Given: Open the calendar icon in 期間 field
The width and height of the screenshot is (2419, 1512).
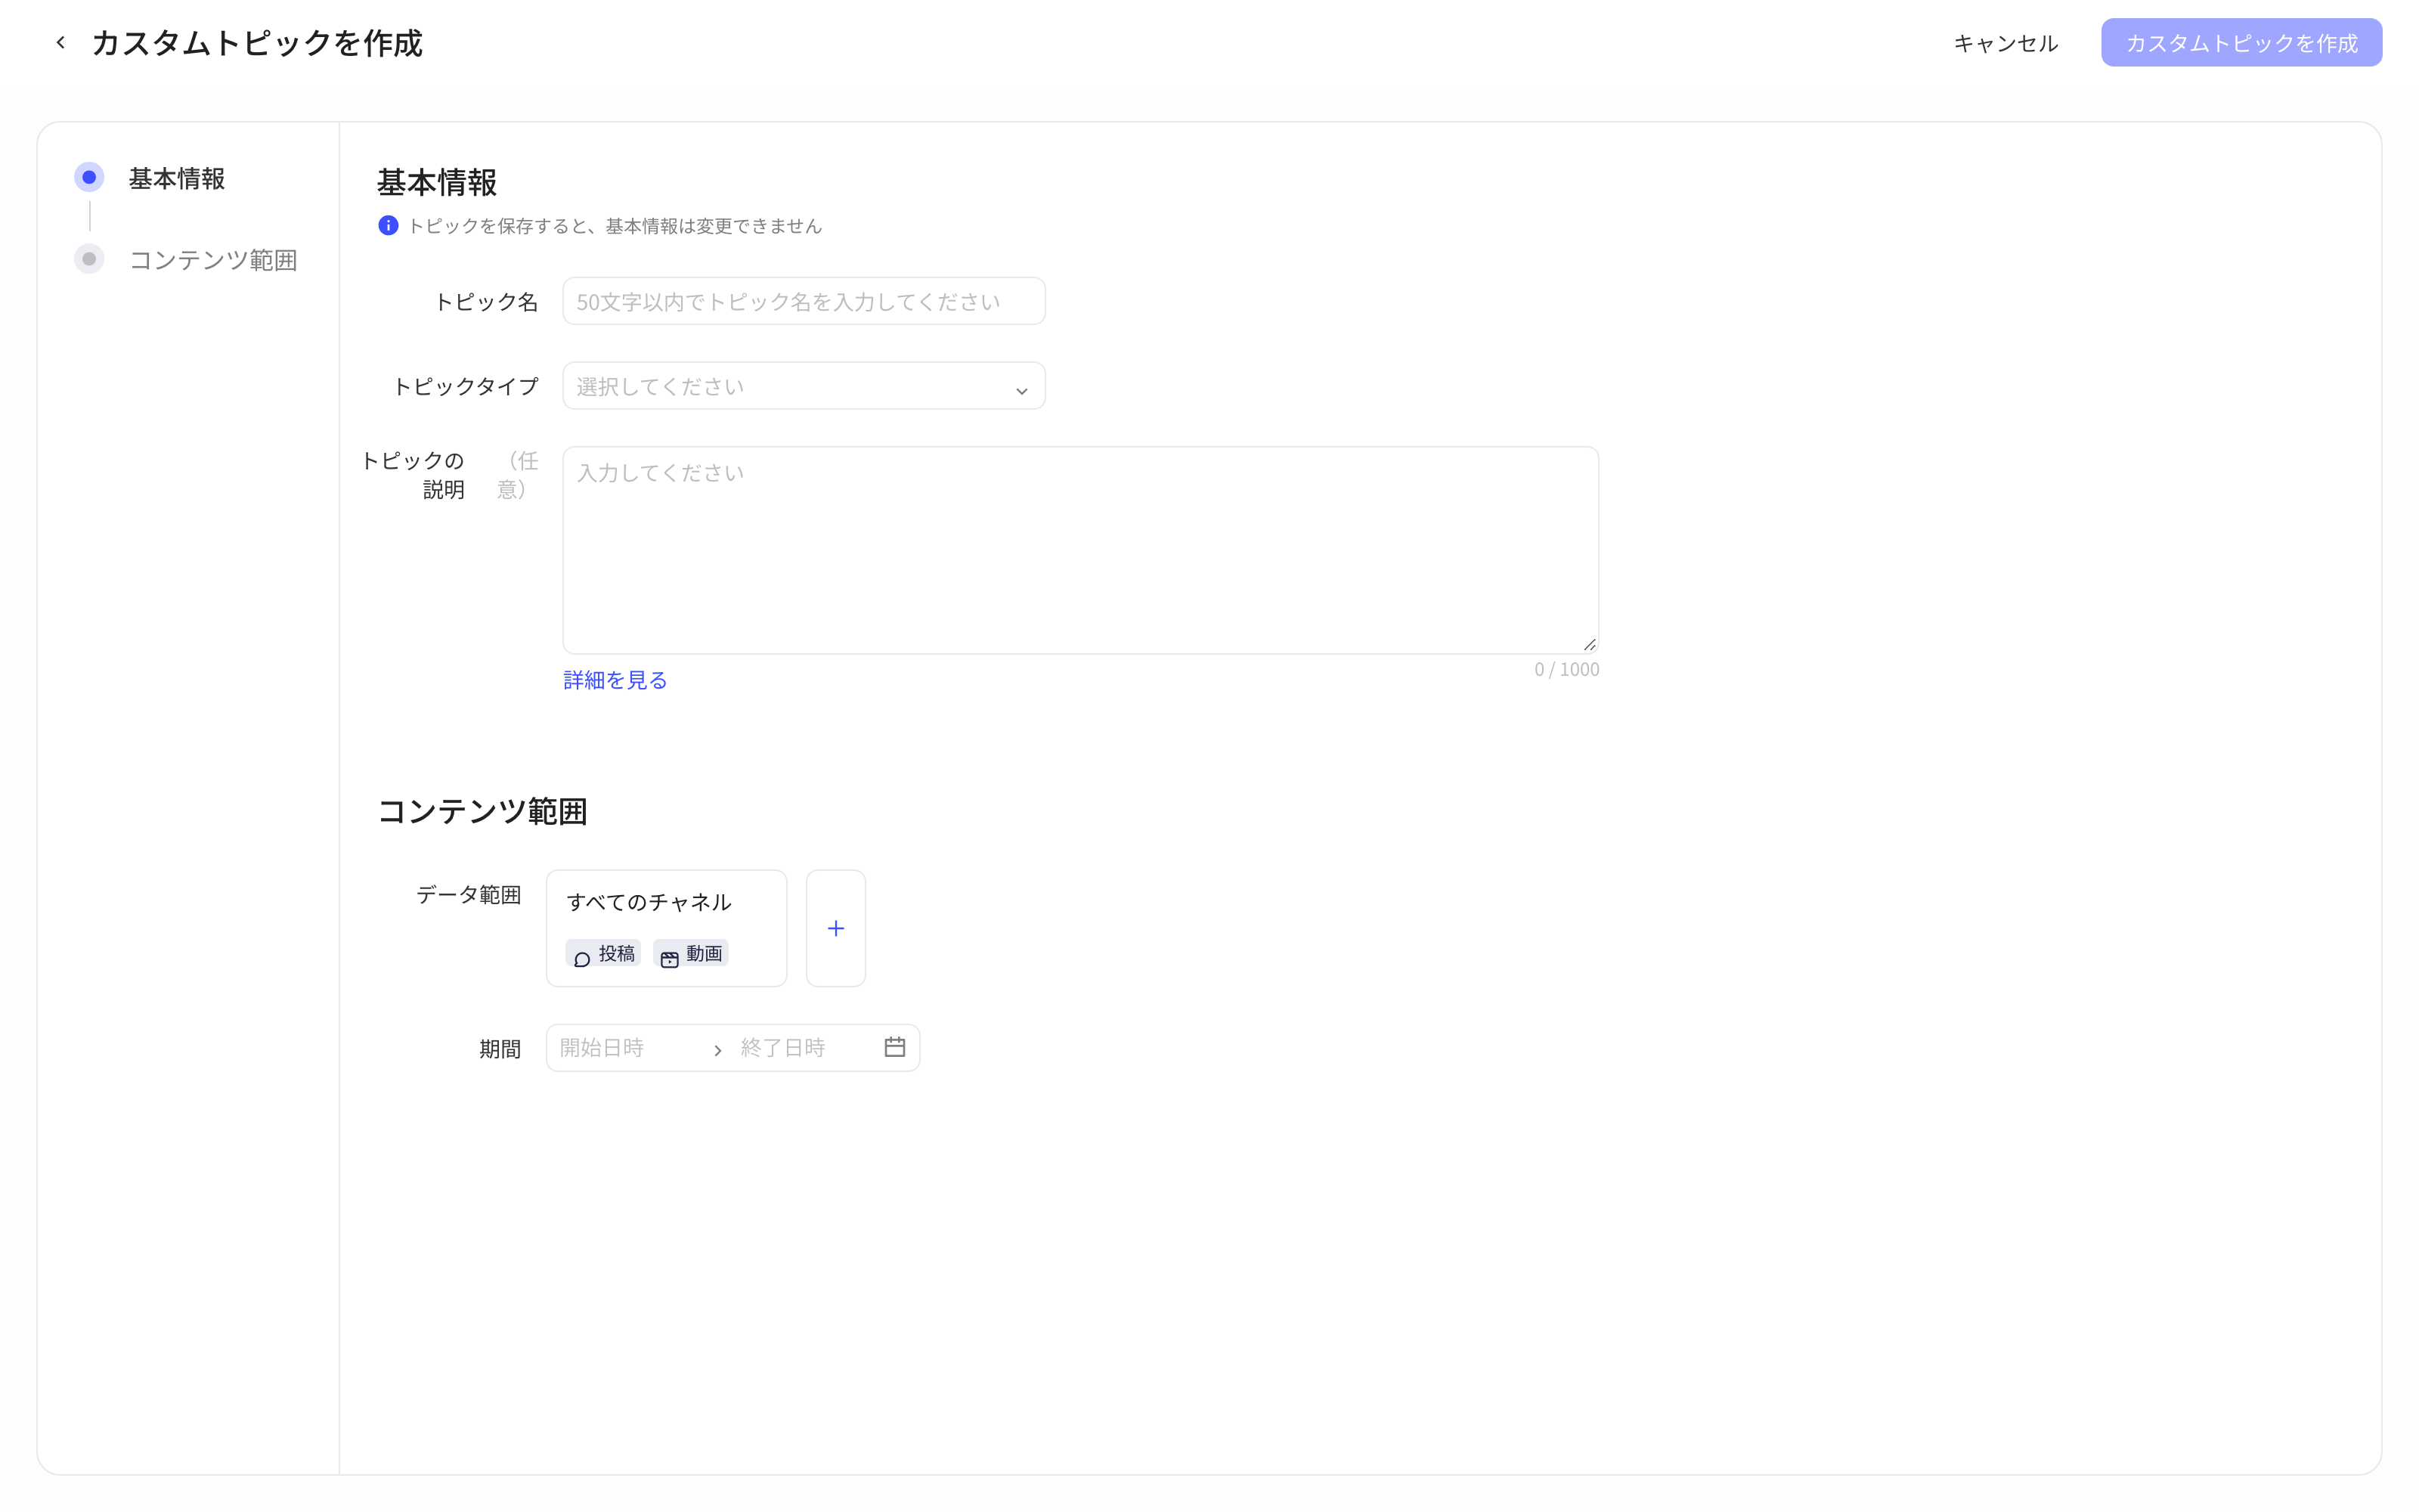Looking at the screenshot, I should click(x=894, y=1047).
